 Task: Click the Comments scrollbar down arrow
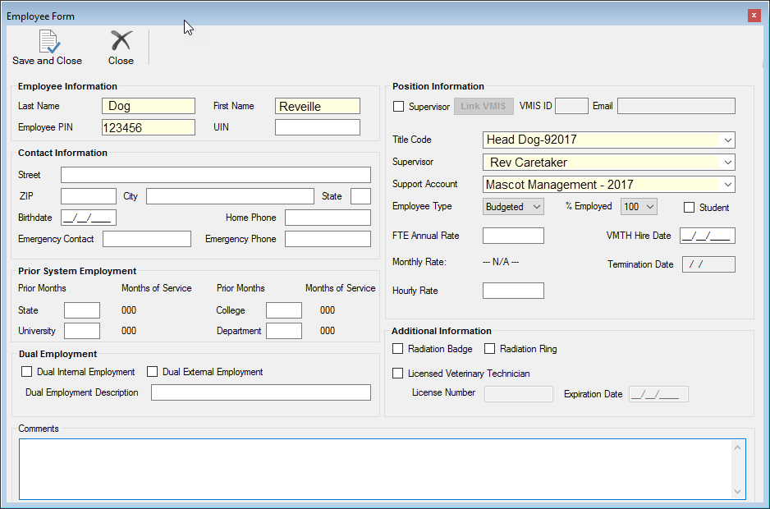[737, 491]
